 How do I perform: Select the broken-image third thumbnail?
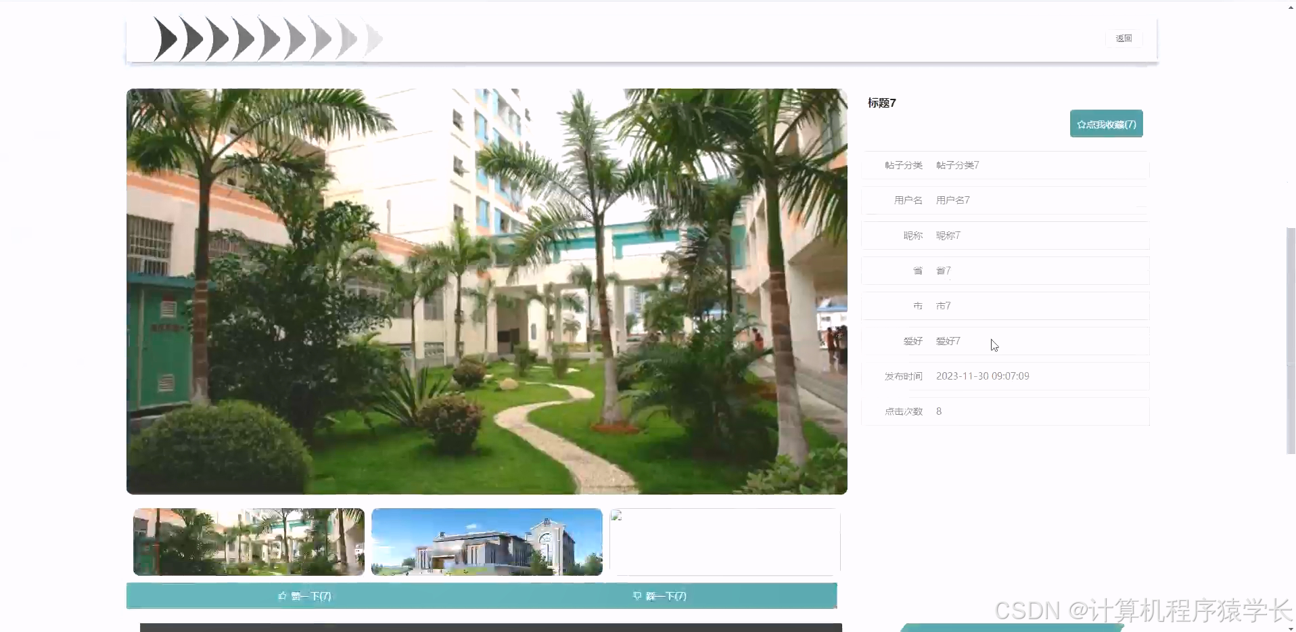tap(725, 542)
